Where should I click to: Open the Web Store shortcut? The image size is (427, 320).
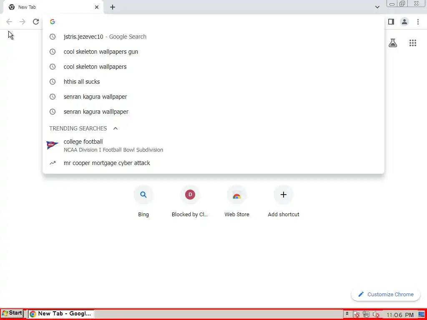pos(237,202)
